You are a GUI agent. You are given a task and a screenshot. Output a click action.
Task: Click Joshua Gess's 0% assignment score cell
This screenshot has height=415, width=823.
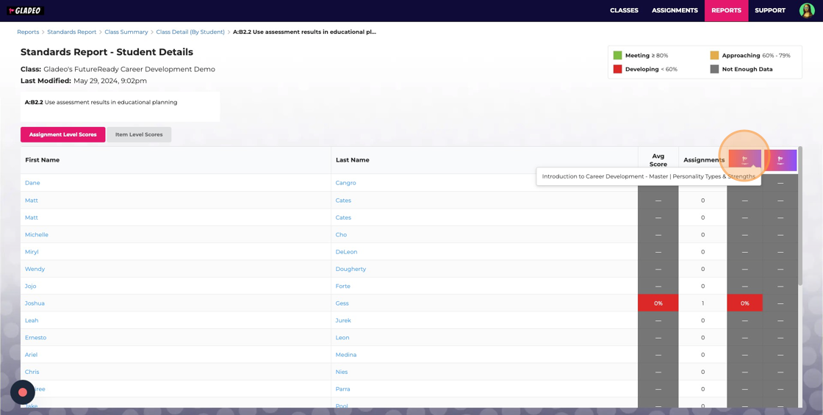(745, 303)
